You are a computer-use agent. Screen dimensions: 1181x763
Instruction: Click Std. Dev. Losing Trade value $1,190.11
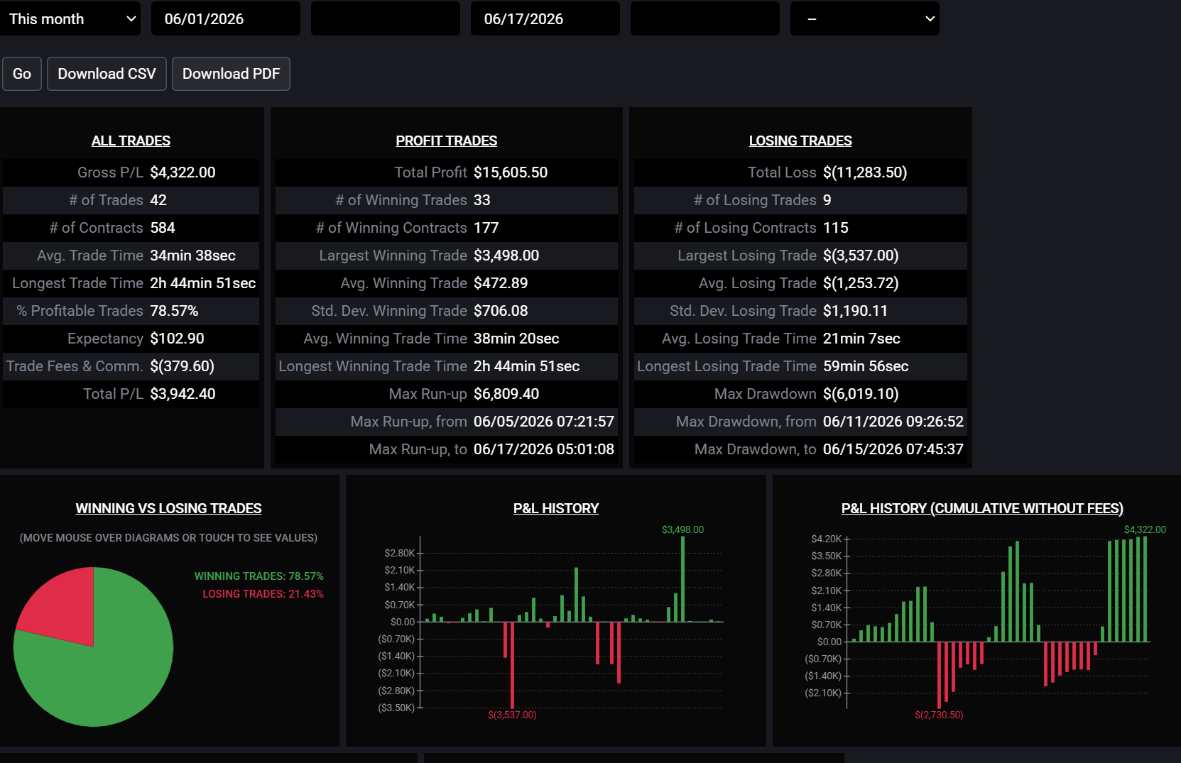tap(855, 311)
